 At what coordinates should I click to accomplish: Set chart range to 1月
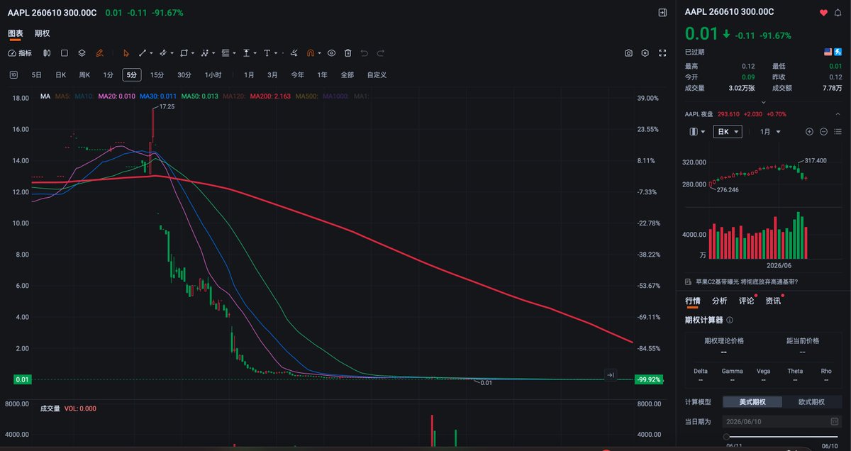(249, 74)
